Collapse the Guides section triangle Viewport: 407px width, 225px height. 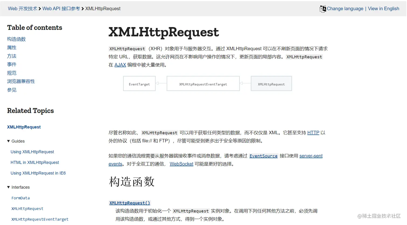point(9,141)
